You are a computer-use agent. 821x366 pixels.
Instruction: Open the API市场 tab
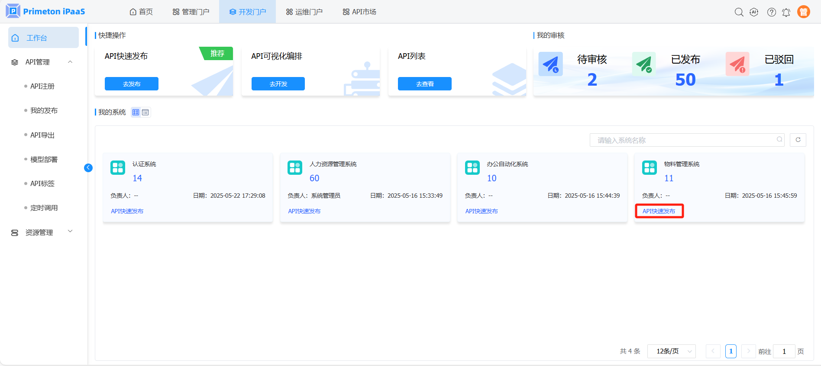(x=359, y=12)
